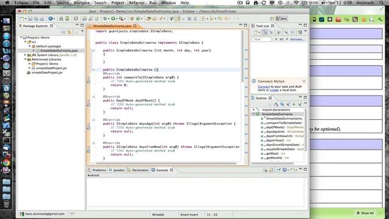This screenshot has height=219, width=389.
Task: Click the Java perspective button
Action: [281, 18]
